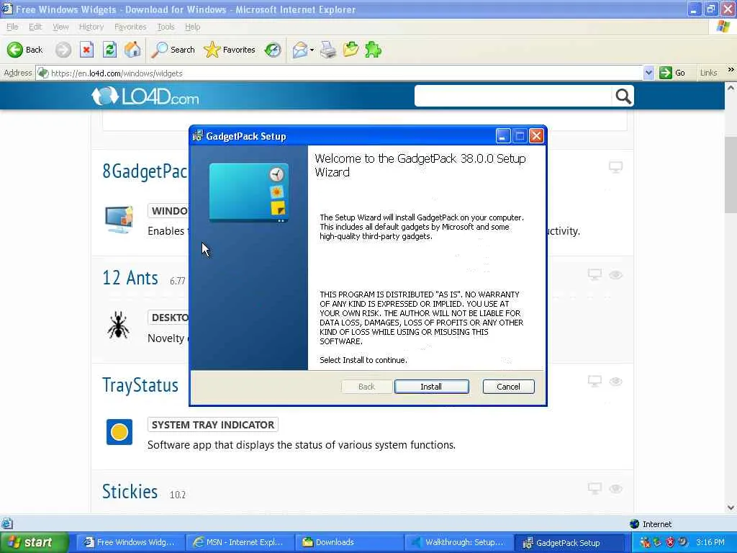Switch to GadgetPack Setup taskbar item
The width and height of the screenshot is (737, 553).
tap(569, 542)
